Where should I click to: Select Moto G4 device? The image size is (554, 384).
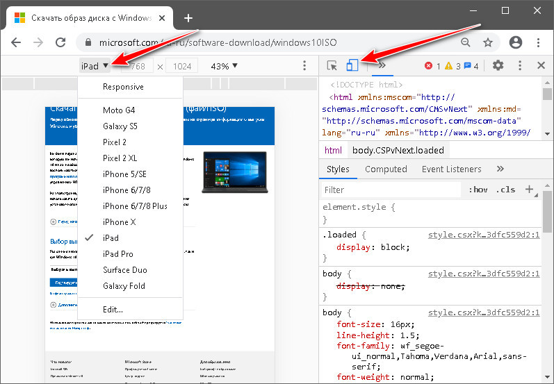[x=130, y=110]
